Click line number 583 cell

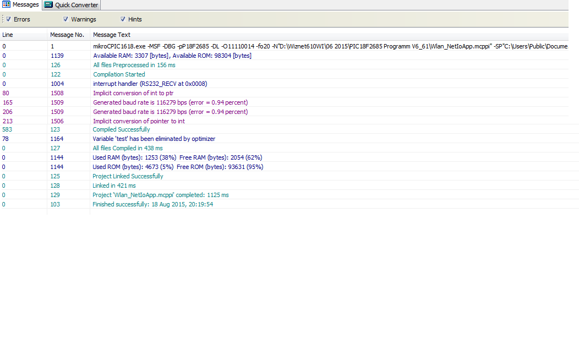7,129
